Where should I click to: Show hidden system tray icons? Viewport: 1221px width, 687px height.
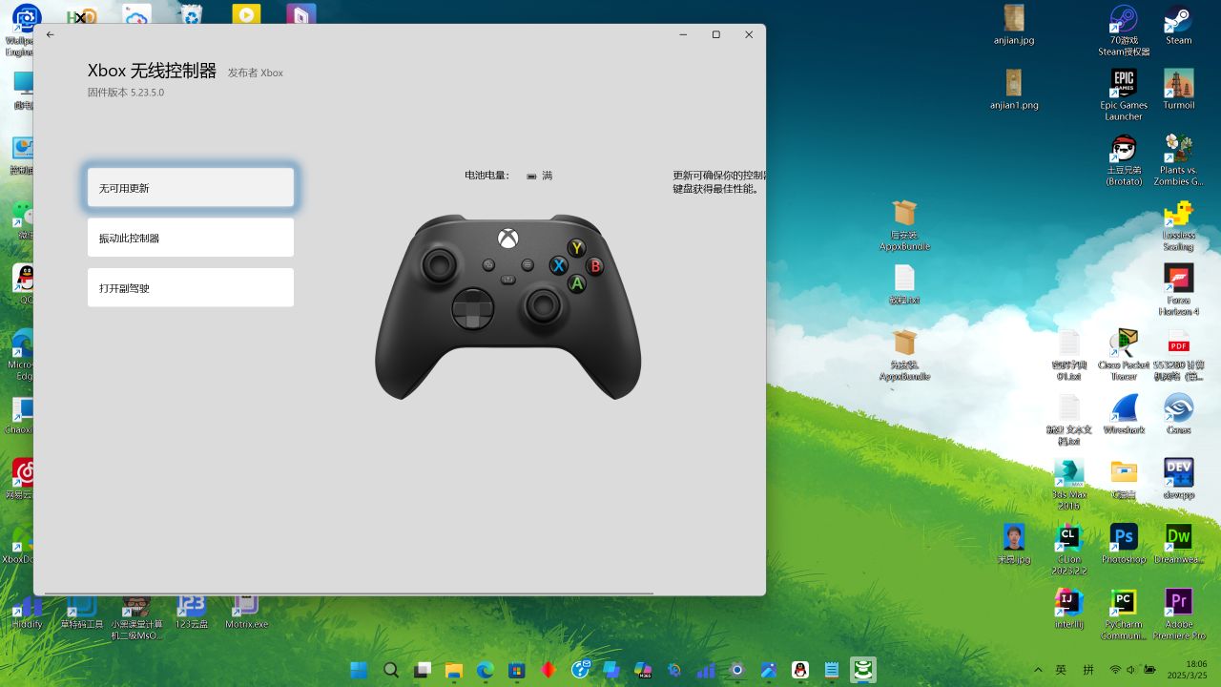pyautogui.click(x=1038, y=670)
